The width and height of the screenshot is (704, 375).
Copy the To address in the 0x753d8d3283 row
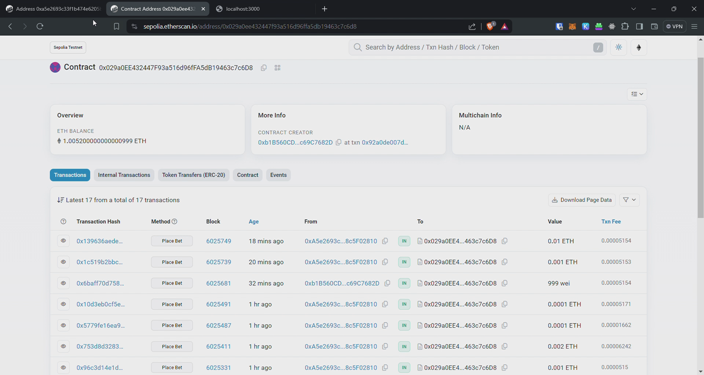click(505, 346)
